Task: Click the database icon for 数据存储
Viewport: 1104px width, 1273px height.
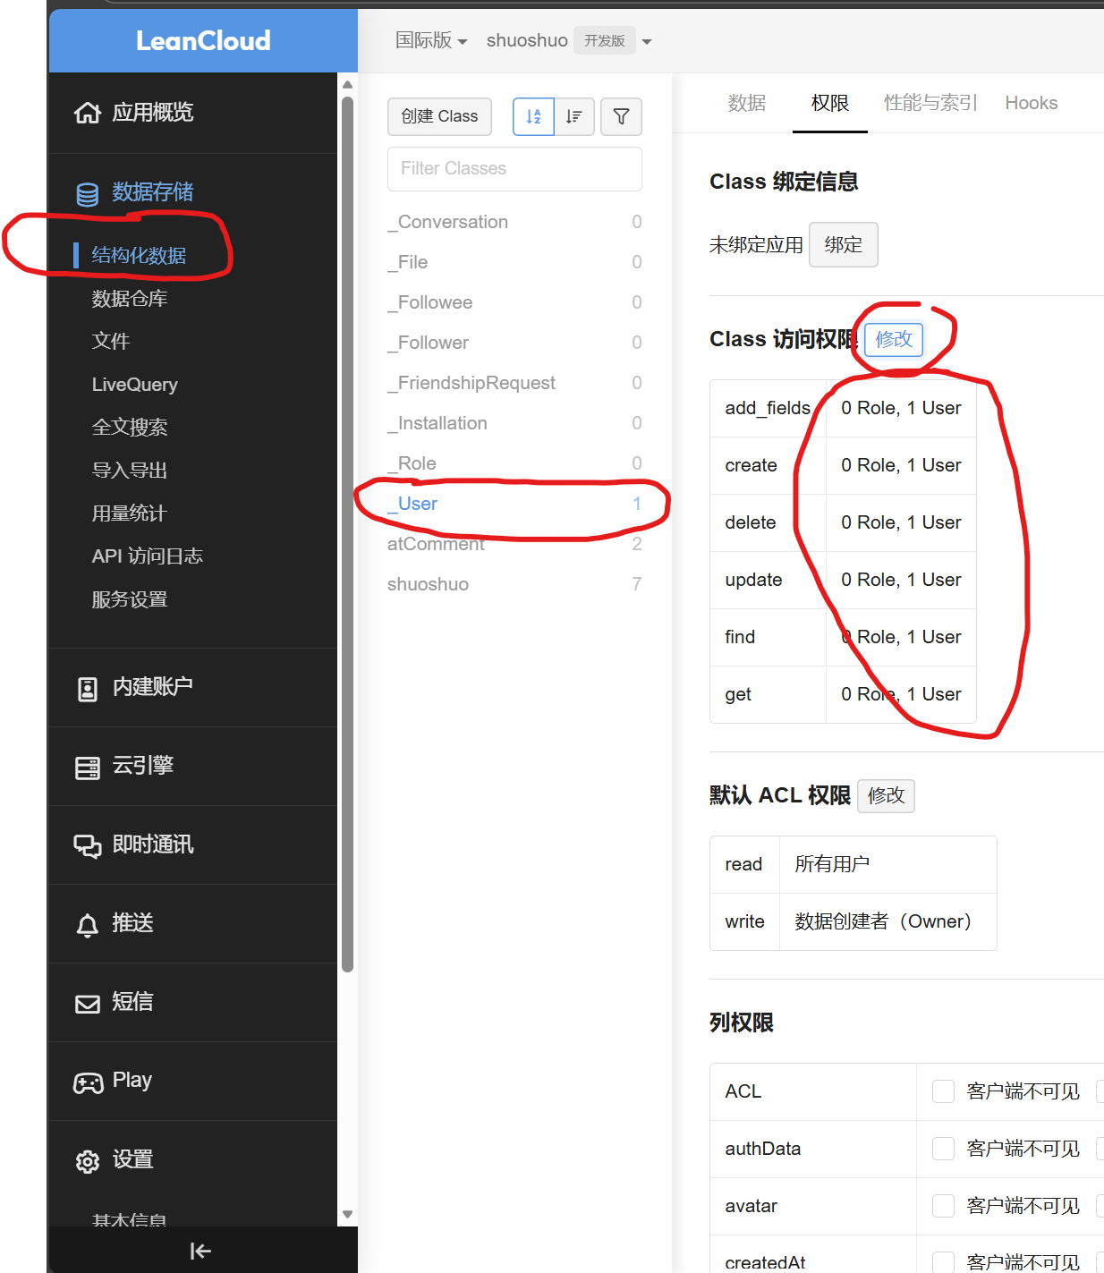Action: (88, 193)
